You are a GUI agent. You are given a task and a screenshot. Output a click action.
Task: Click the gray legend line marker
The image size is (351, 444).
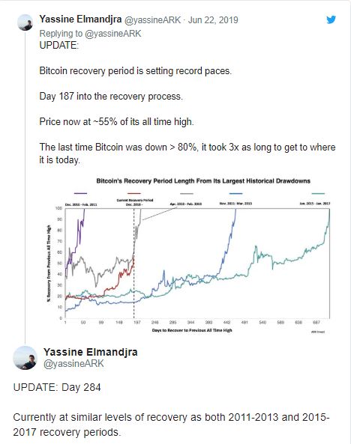point(187,194)
